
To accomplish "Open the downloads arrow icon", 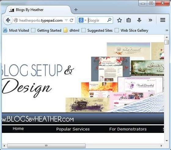I will click(x=139, y=20).
